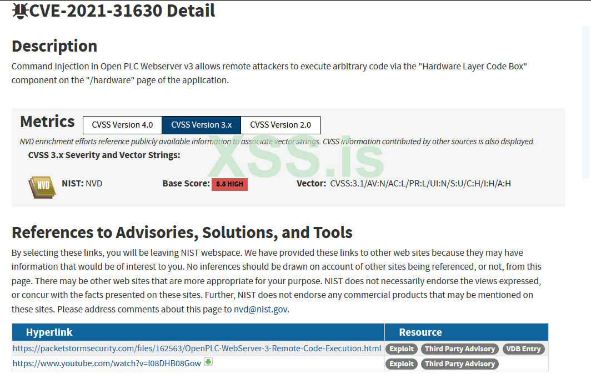Click the 8.8 HIGH base score badge

pyautogui.click(x=229, y=184)
